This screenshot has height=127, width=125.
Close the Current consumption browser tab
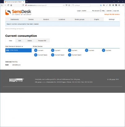click(x=24, y=2)
